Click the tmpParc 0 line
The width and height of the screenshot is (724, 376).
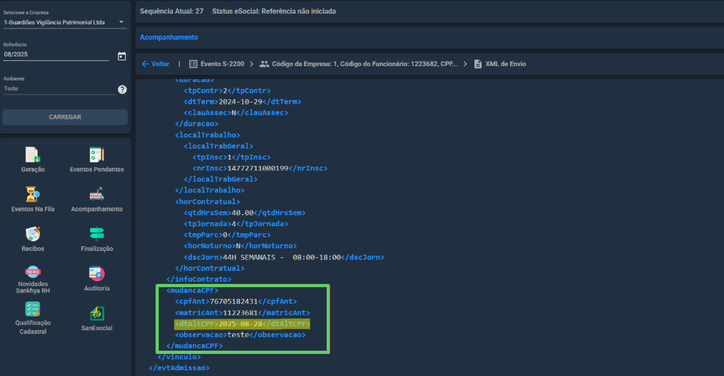pyautogui.click(x=227, y=235)
